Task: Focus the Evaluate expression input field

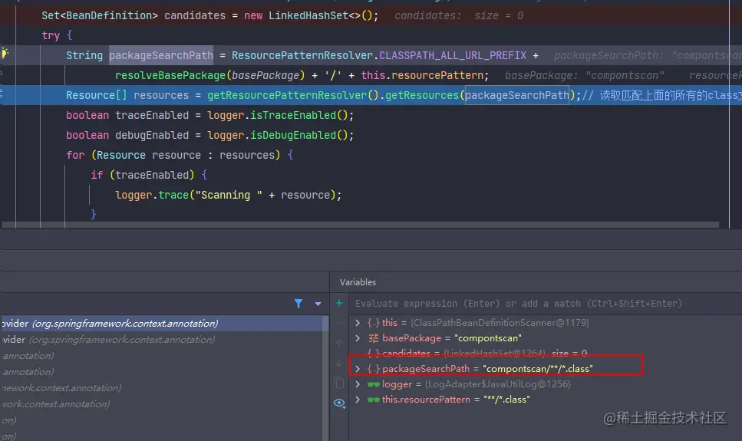Action: 544,303
